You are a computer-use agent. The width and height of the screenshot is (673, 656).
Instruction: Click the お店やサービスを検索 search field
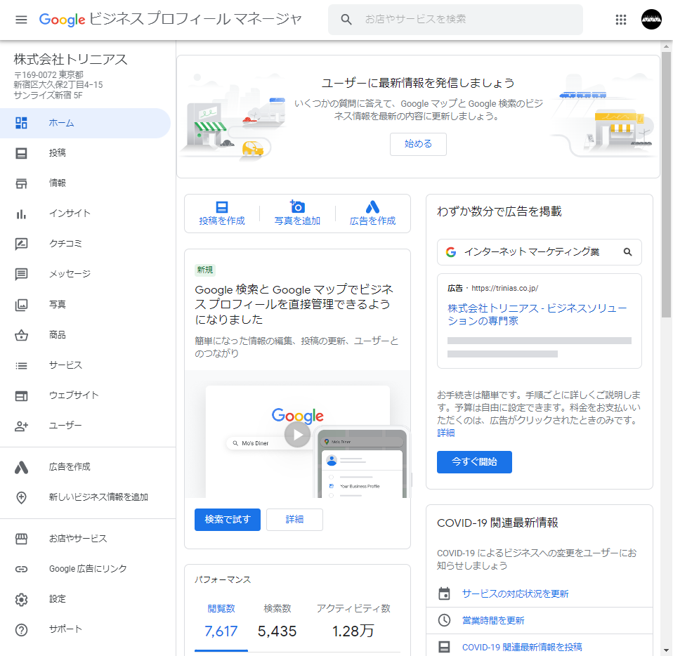pyautogui.click(x=455, y=19)
